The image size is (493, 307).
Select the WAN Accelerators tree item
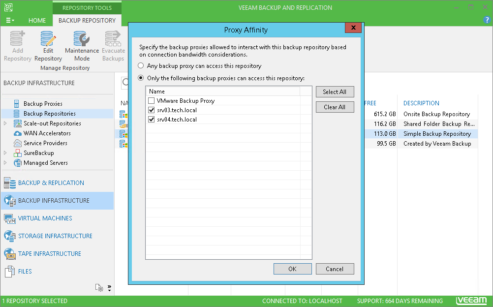(x=47, y=133)
